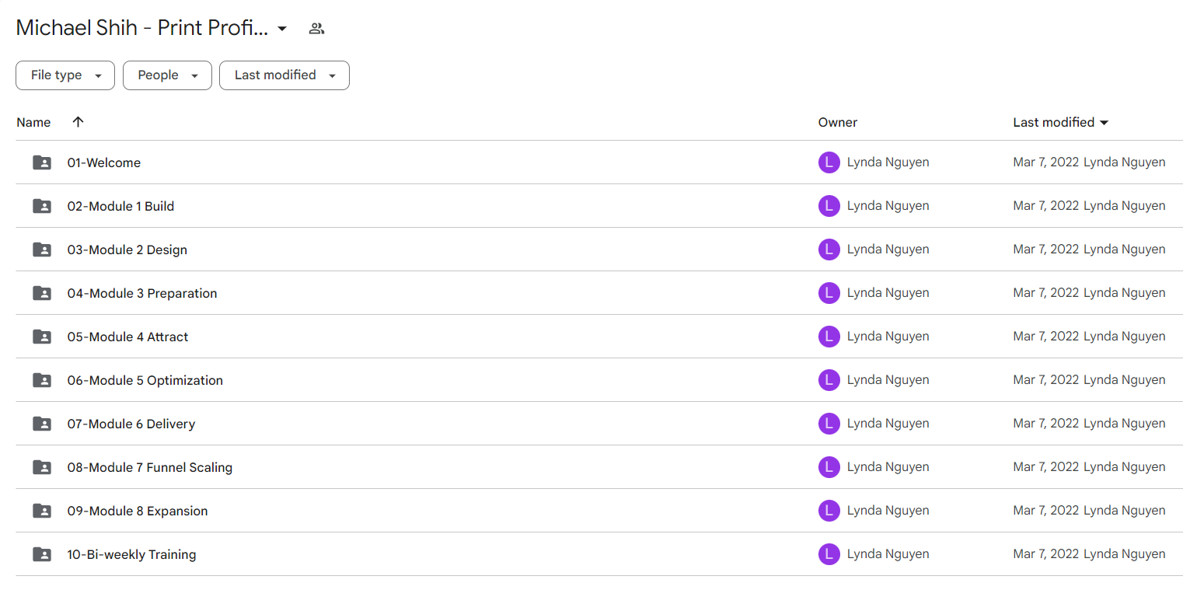This screenshot has width=1183, height=597.
Task: Click owner name Lynda Nguyen in 10-Bi-weekly Training row
Action: 888,554
